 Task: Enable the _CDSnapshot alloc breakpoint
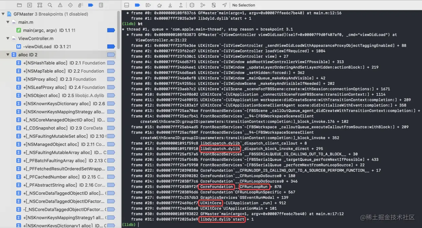click(111, 128)
